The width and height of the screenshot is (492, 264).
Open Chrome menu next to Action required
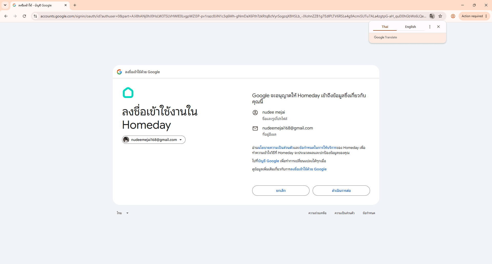486,16
